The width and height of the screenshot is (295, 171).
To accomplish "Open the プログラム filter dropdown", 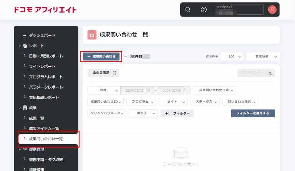I will (141, 102).
